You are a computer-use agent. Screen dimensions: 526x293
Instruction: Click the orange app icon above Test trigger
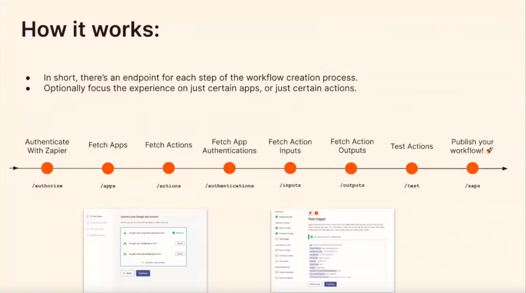[317, 213]
